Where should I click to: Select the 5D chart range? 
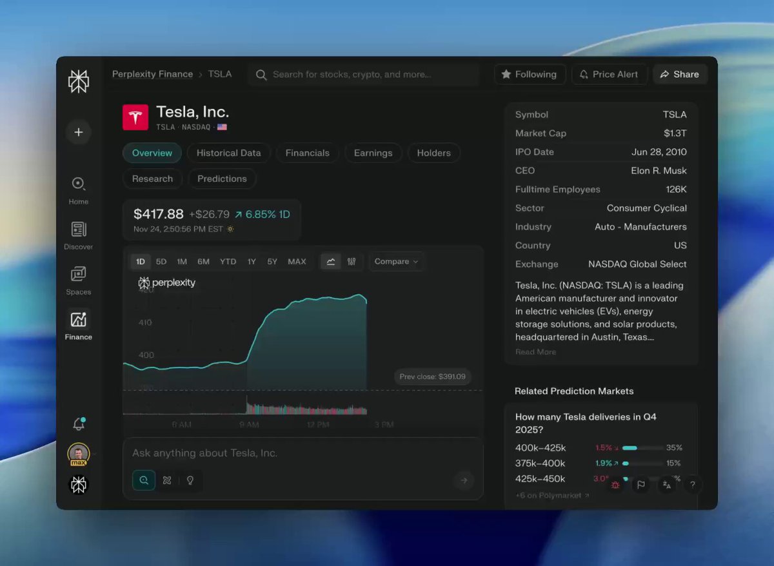[x=161, y=261]
